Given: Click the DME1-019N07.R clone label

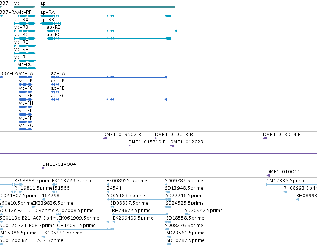Looking at the screenshot, I should (122, 135).
